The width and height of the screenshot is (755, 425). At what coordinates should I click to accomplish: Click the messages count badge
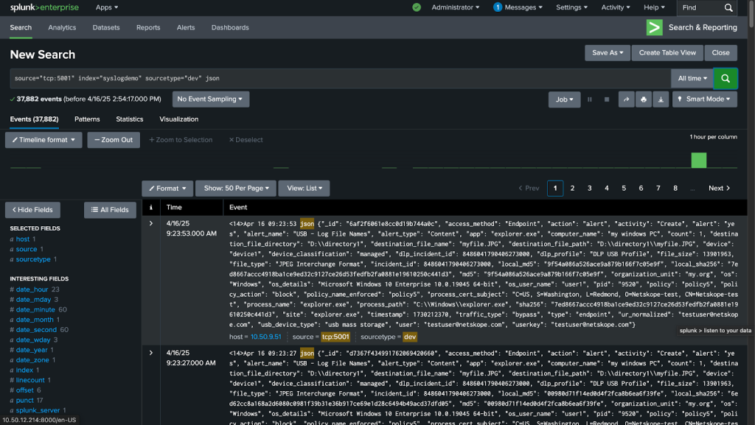coord(498,7)
